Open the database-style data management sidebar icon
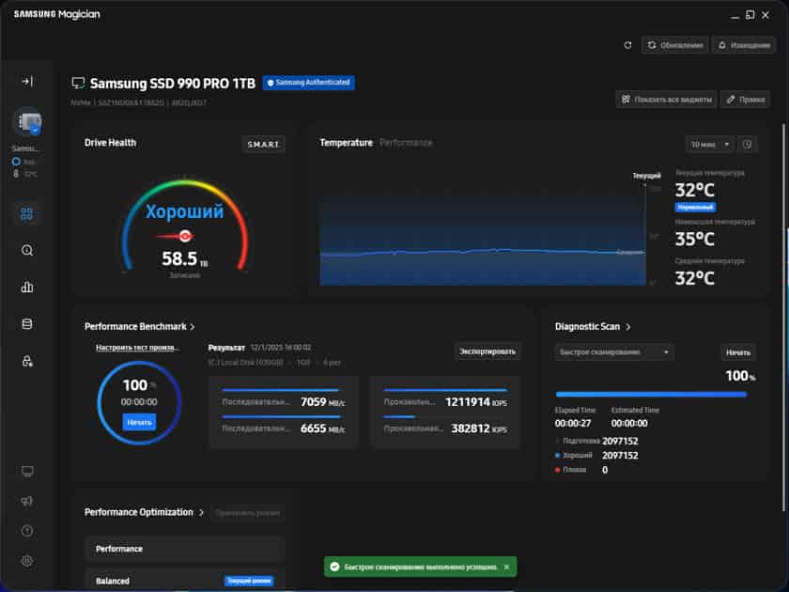789x592 pixels. 27,324
